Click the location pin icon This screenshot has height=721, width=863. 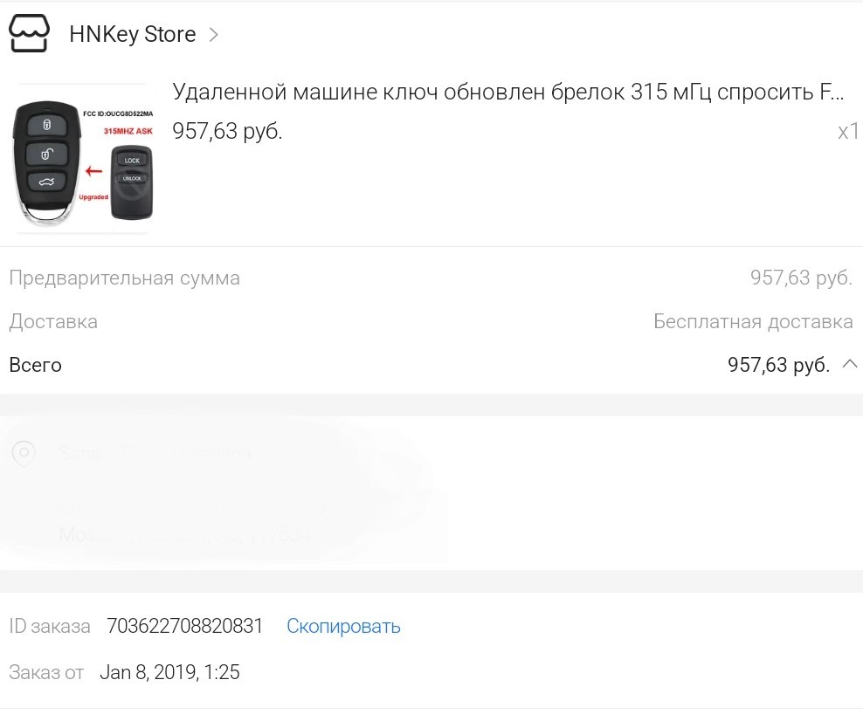coord(24,453)
